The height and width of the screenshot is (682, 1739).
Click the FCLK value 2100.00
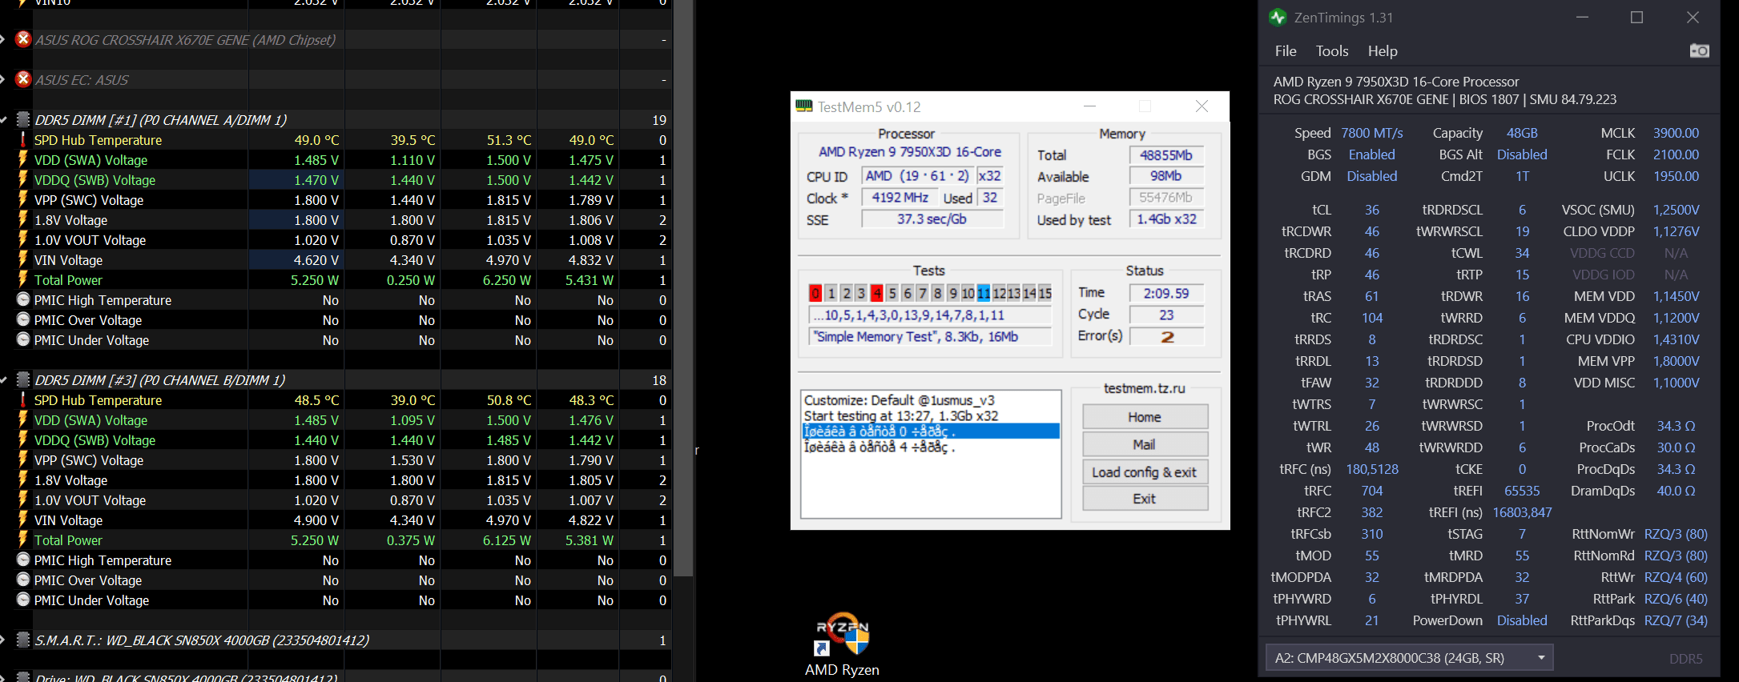1676,154
